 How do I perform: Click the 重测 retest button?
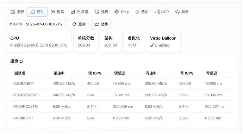[79, 24]
